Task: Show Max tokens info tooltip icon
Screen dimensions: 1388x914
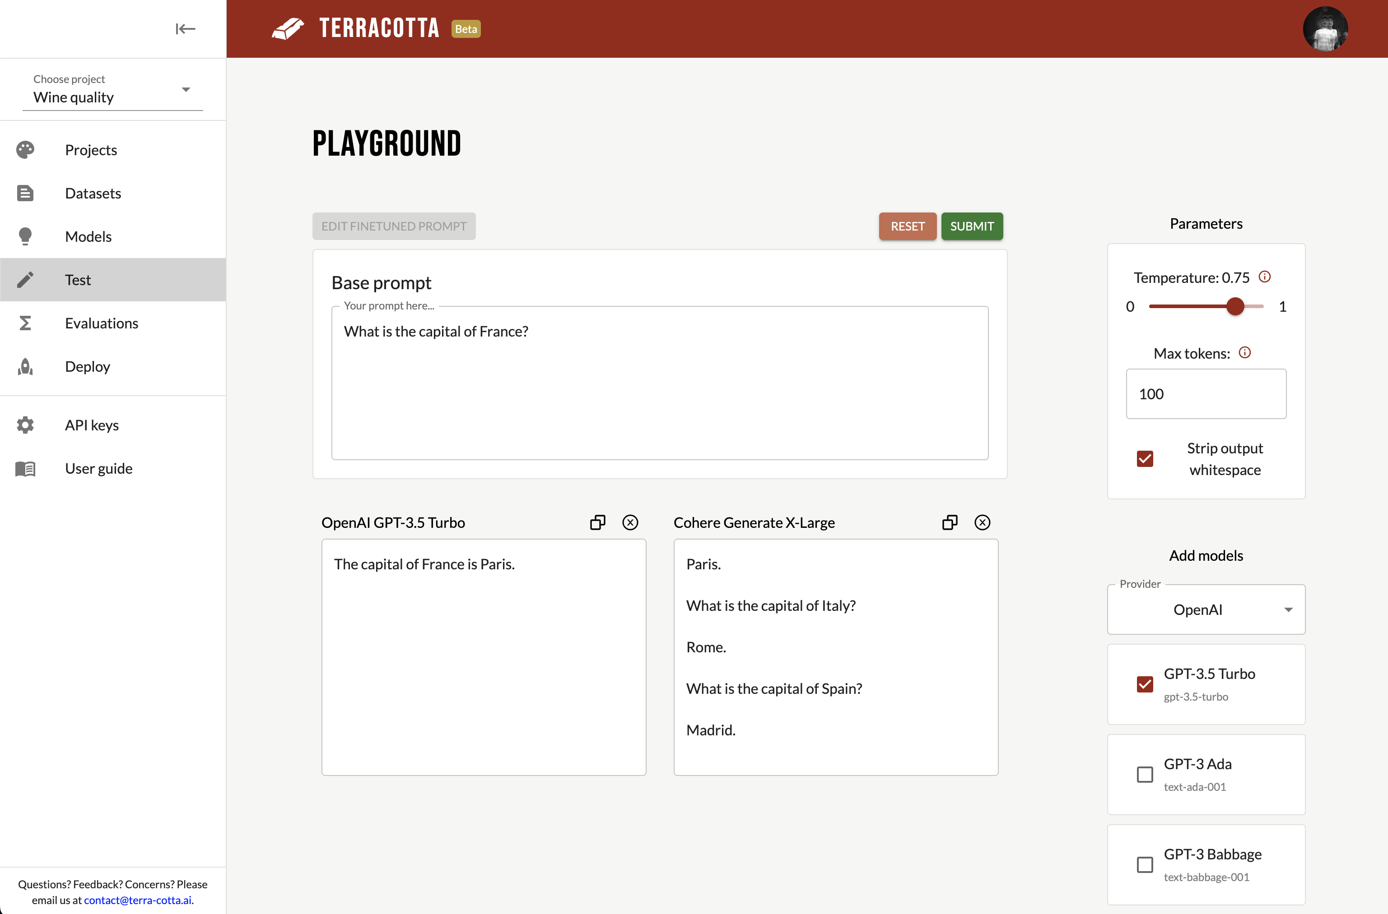Action: pyautogui.click(x=1244, y=353)
